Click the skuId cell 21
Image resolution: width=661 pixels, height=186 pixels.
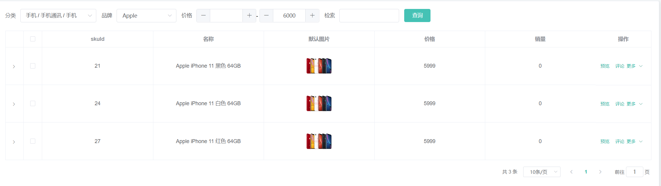pos(97,66)
